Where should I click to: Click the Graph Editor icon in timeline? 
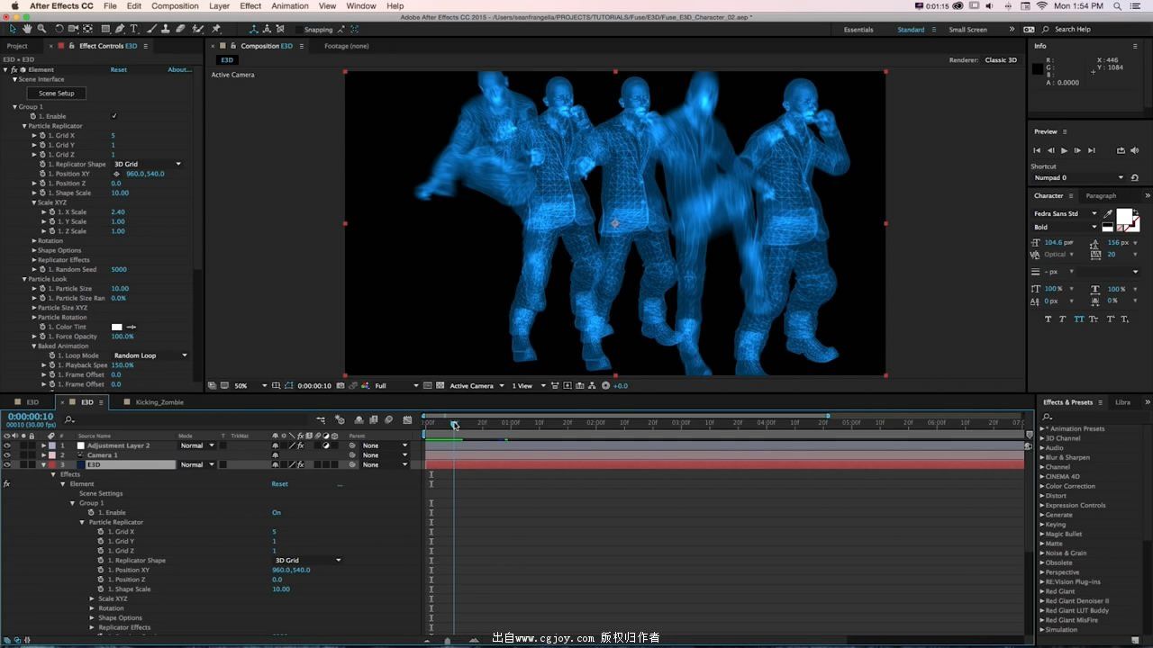coord(407,419)
